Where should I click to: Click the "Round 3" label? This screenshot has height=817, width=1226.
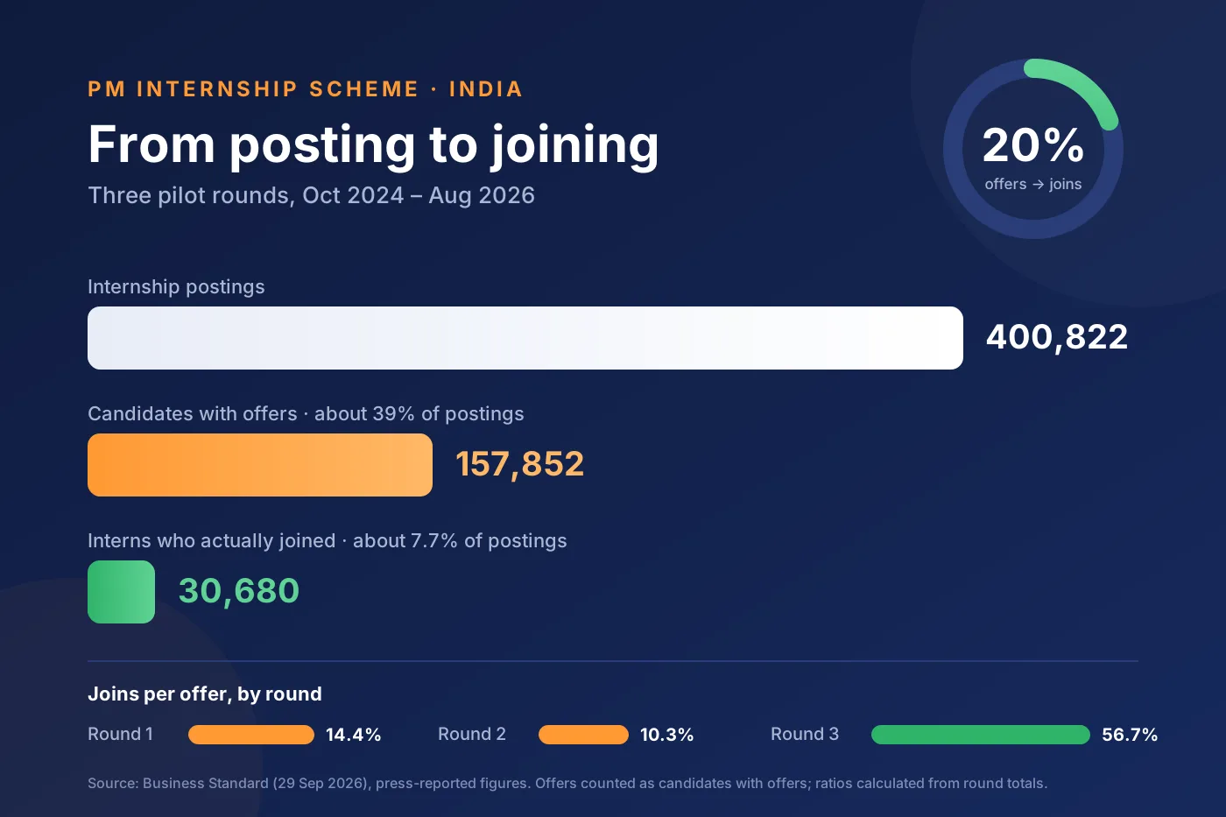pos(805,734)
